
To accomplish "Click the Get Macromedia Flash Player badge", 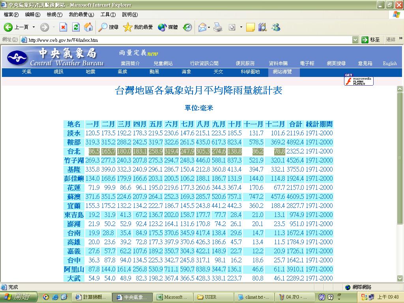I will [x=359, y=80].
